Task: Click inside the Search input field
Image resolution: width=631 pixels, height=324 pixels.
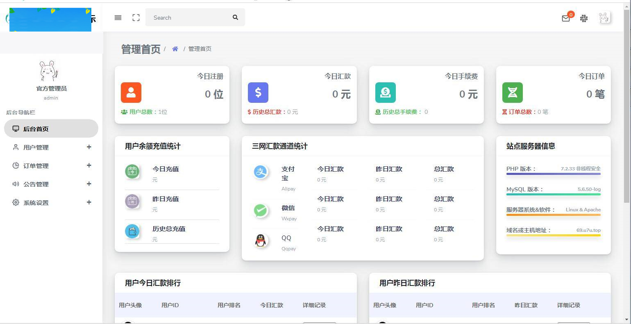Action: point(188,18)
